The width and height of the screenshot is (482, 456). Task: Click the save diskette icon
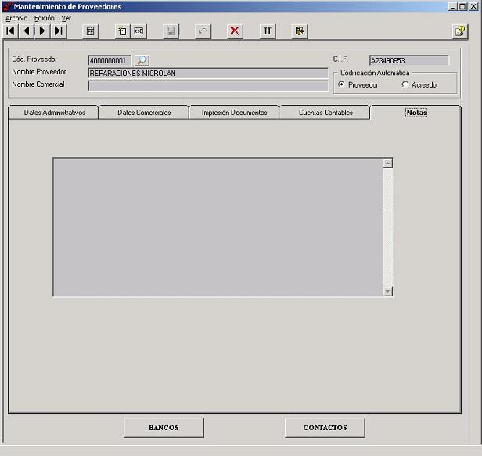[x=171, y=31]
